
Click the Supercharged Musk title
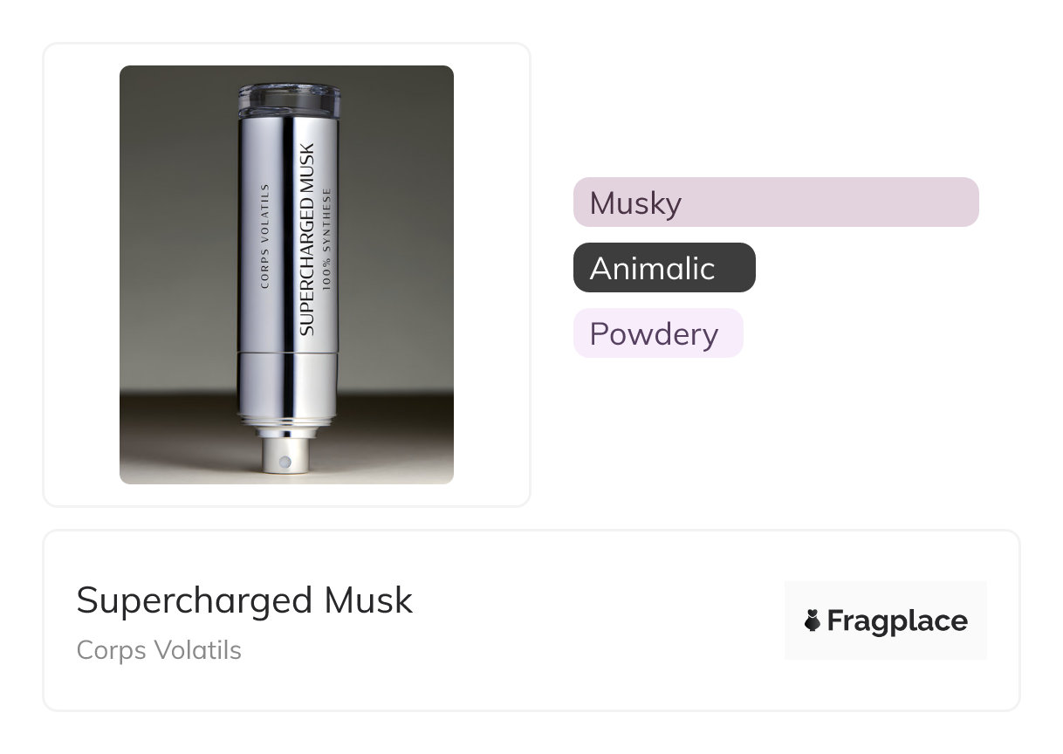point(244,600)
